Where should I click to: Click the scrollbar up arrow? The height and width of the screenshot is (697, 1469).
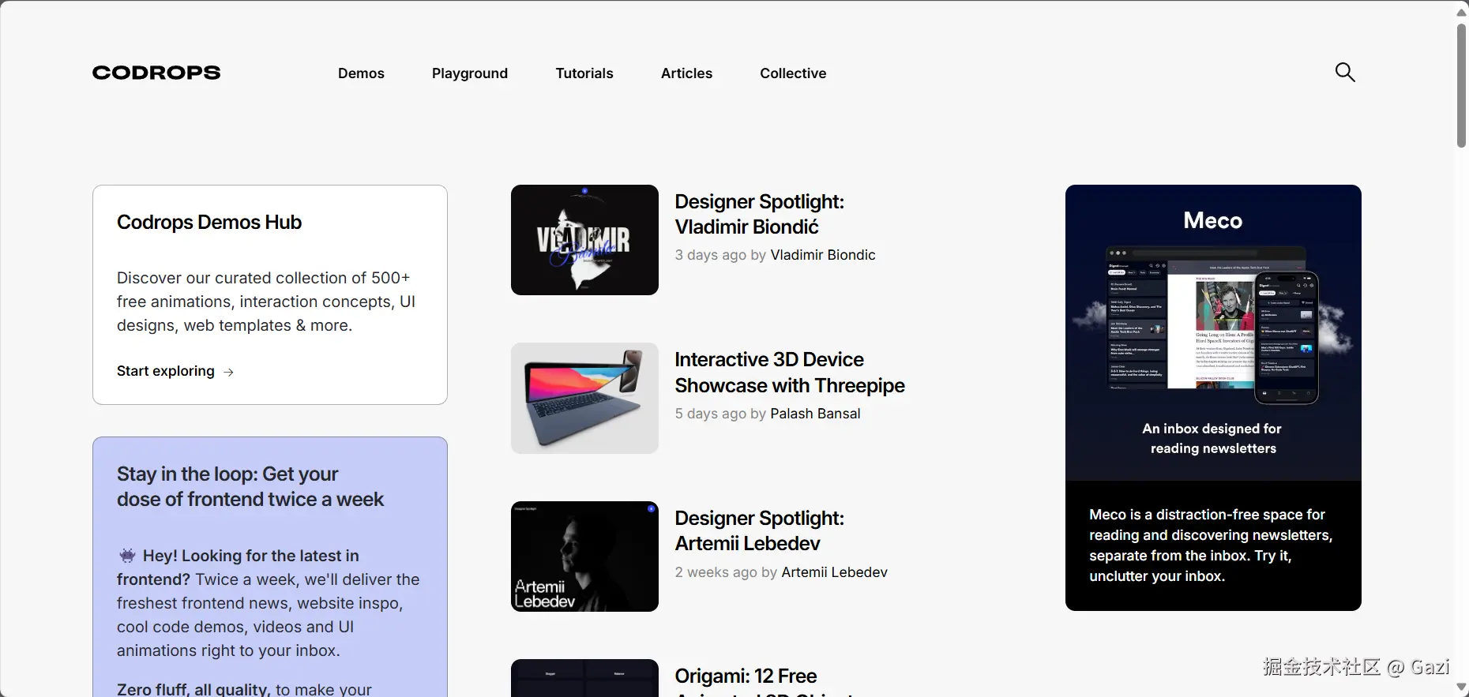[x=1461, y=12]
